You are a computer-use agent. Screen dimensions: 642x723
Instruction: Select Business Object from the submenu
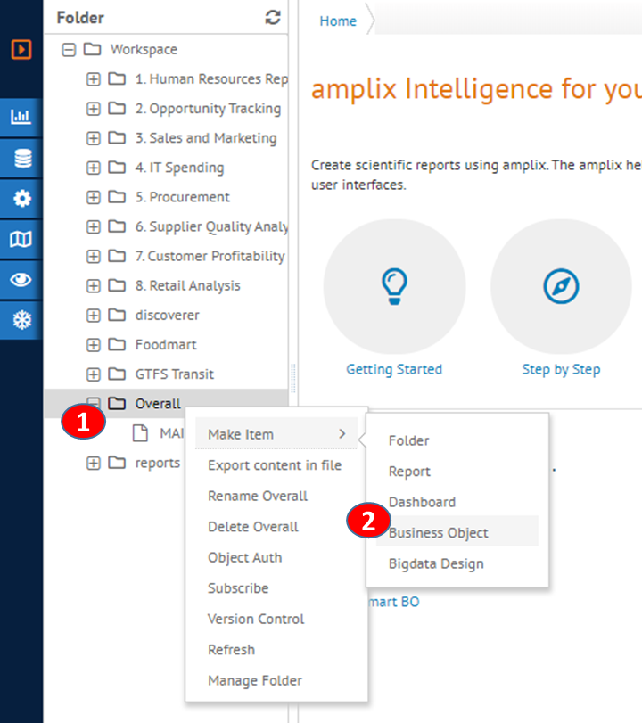tap(438, 533)
